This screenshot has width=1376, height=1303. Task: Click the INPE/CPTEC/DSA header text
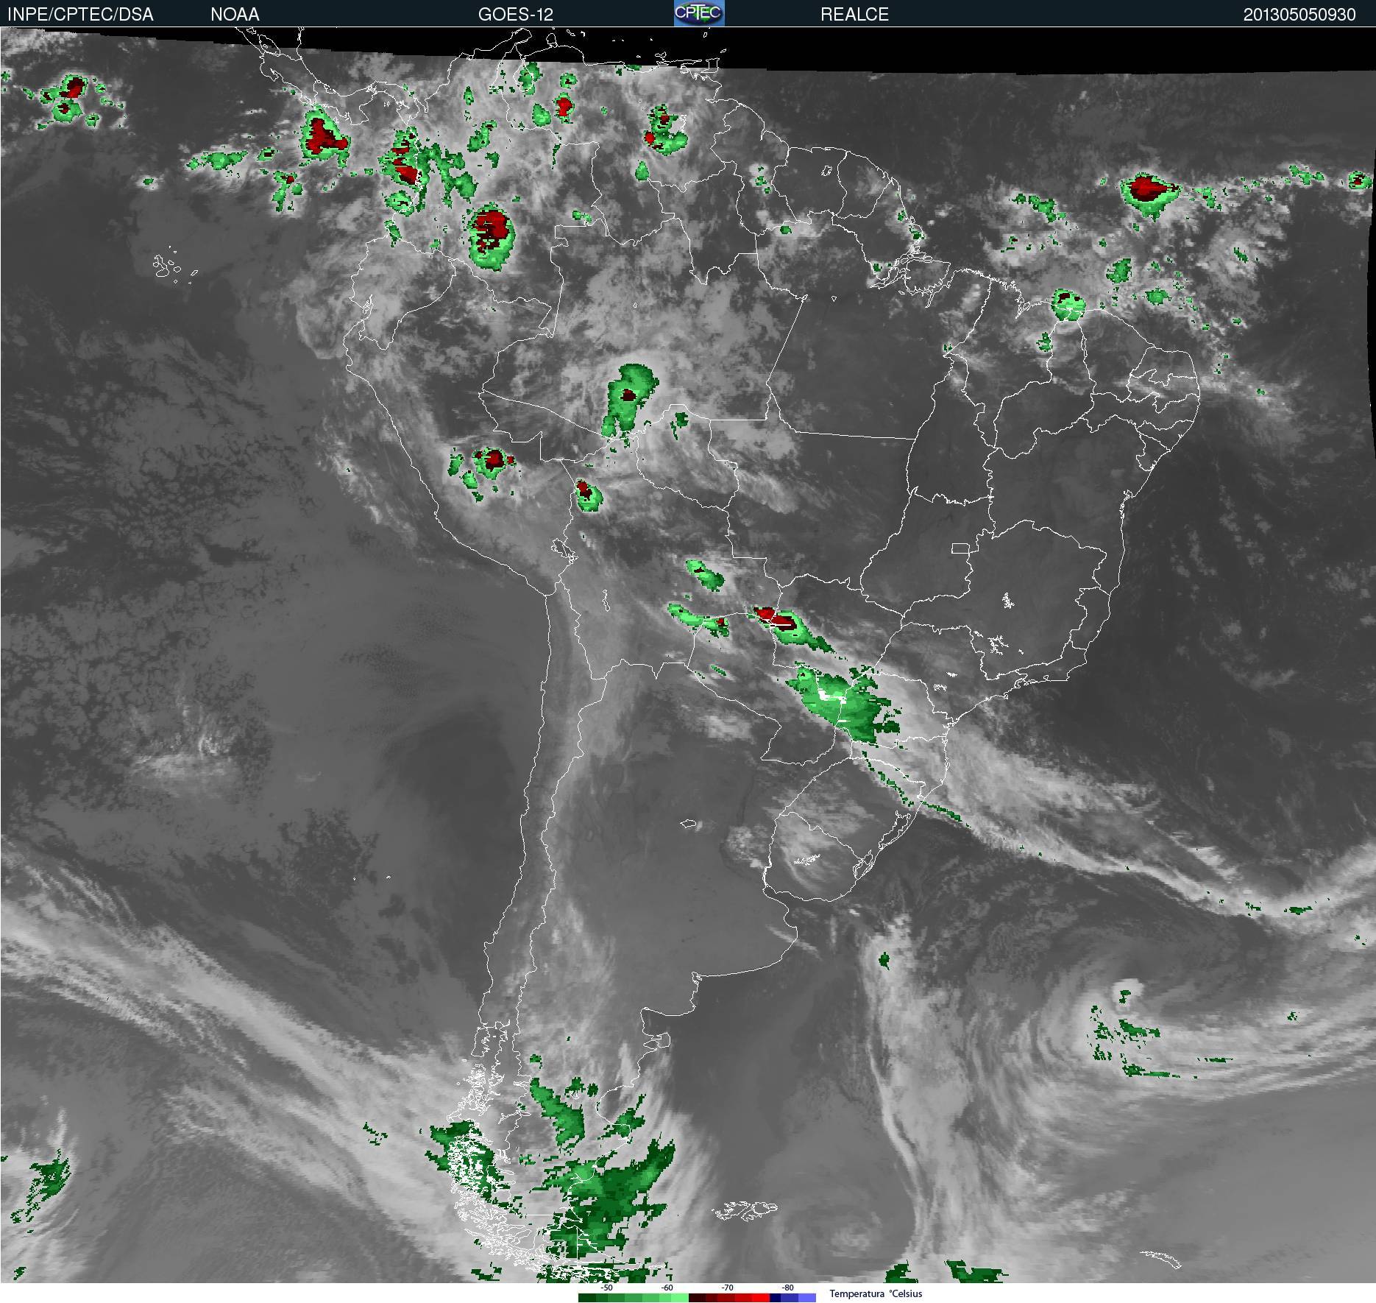click(80, 15)
